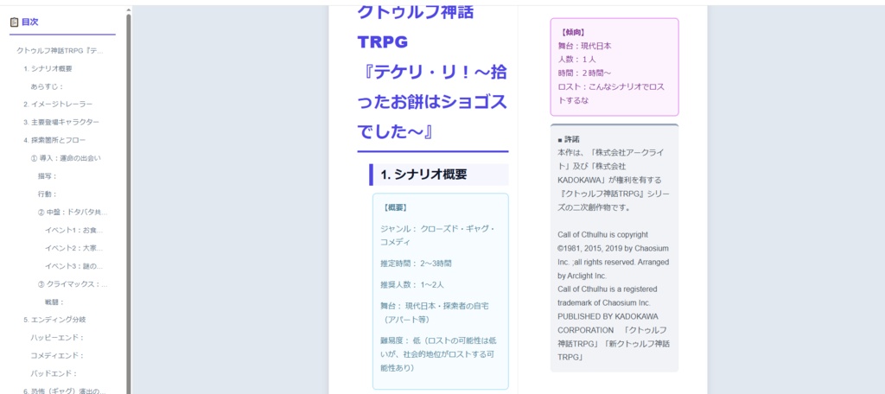Image resolution: width=885 pixels, height=394 pixels.
Task: Select コメディエンド： in the sidebar
Action: click(x=58, y=356)
